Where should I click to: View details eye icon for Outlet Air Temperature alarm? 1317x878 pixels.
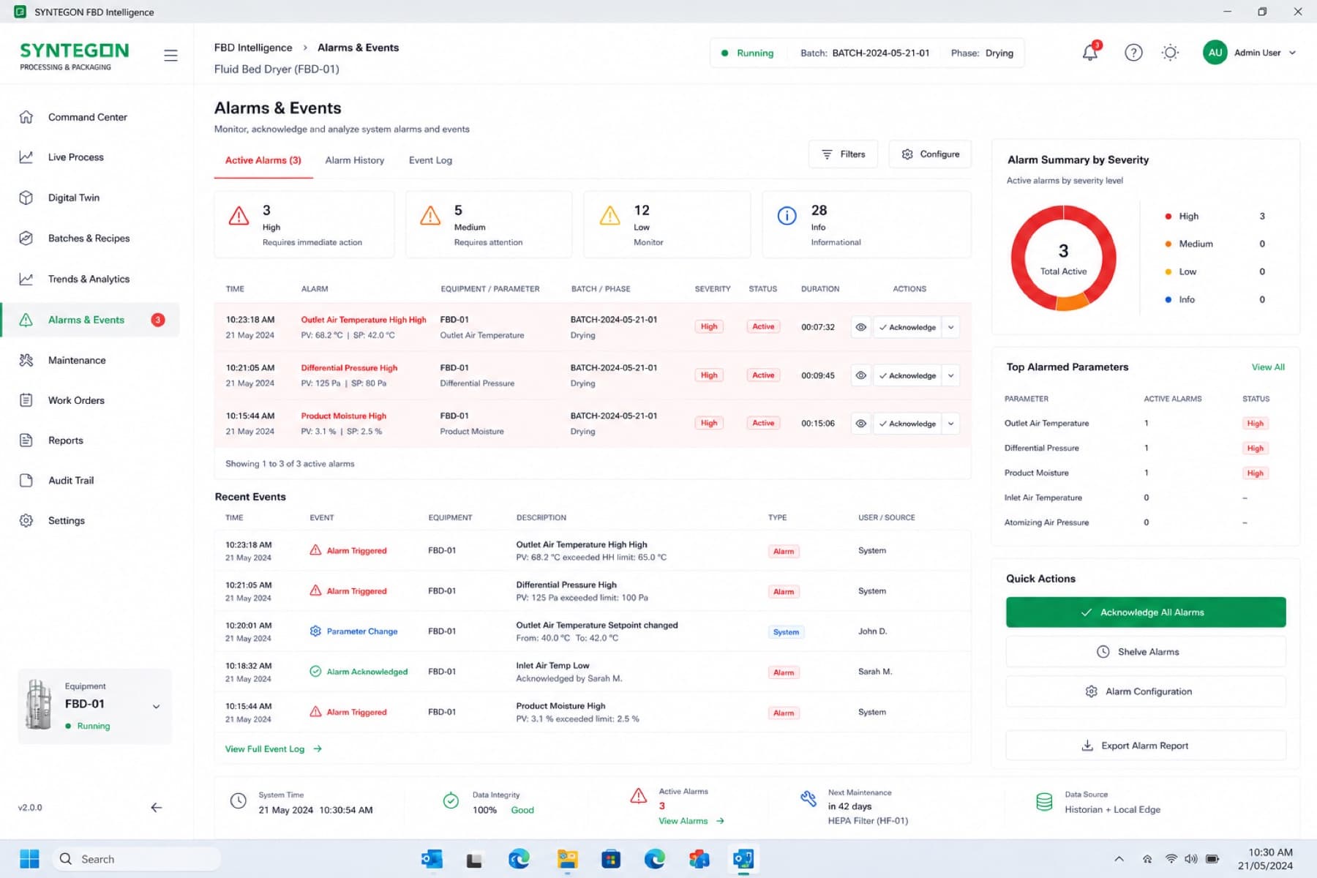(861, 327)
